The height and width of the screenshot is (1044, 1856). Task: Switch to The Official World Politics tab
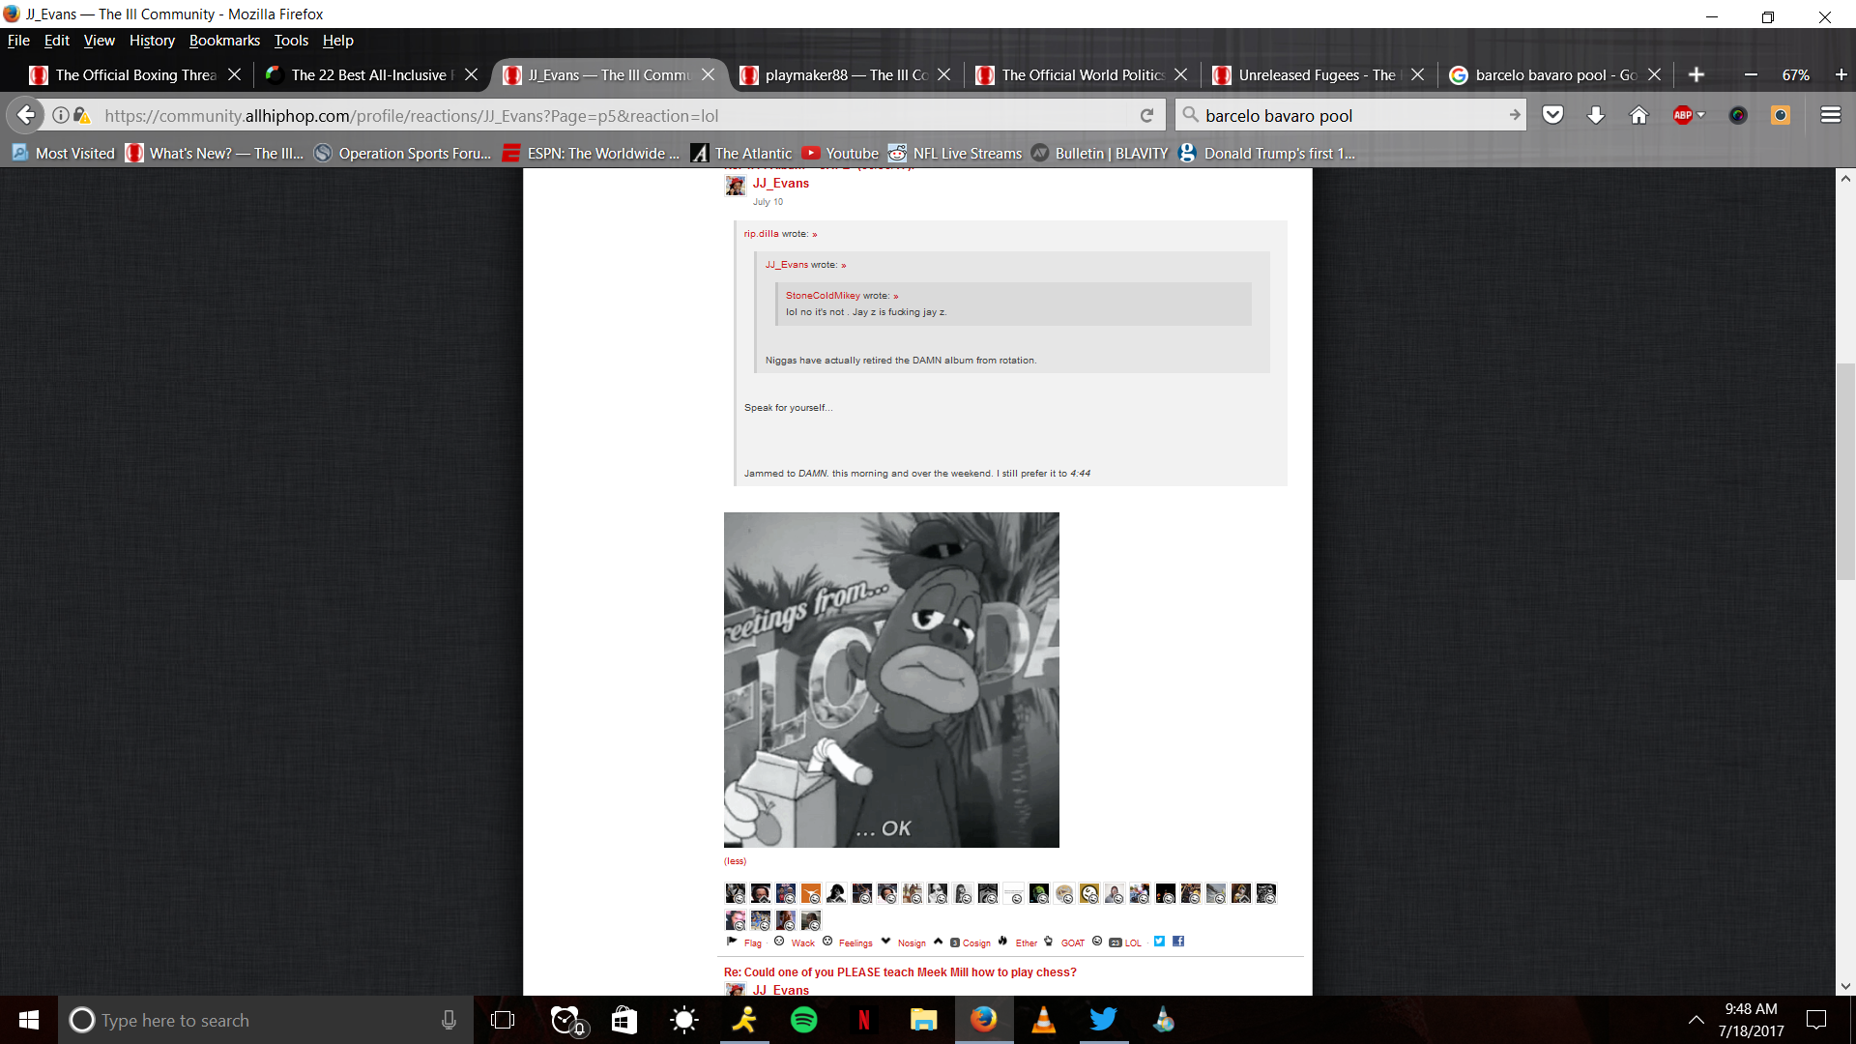coord(1081,74)
